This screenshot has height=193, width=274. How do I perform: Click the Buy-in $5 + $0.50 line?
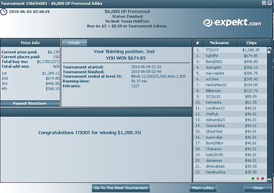click(127, 26)
